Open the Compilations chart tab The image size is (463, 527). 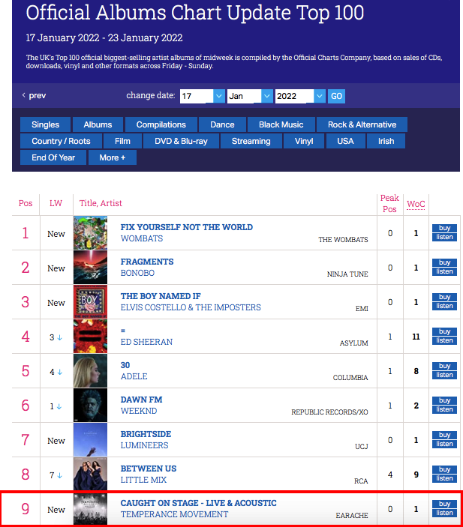tap(161, 124)
